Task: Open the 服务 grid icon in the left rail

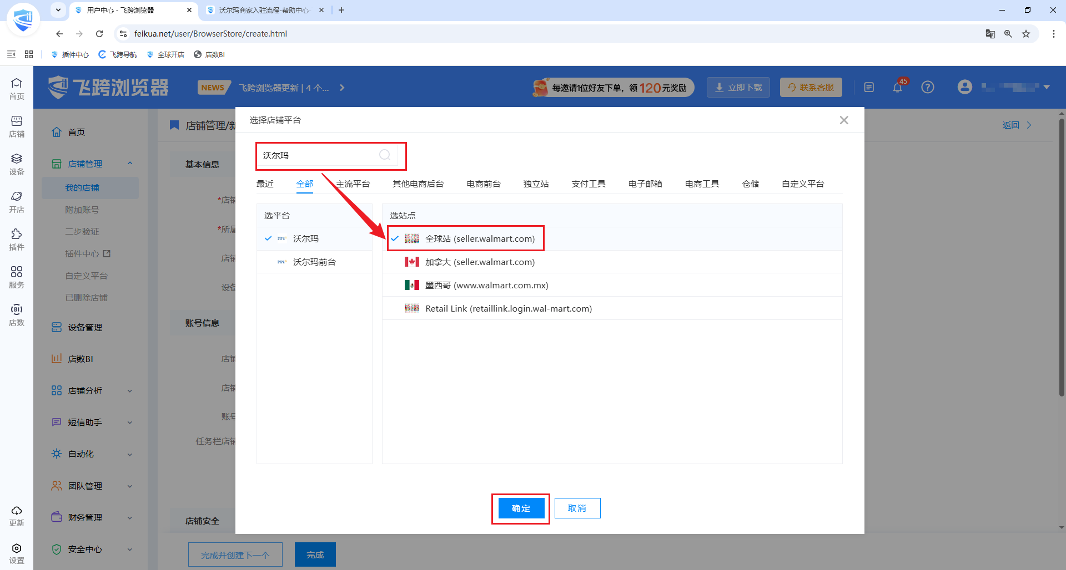Action: point(17,277)
